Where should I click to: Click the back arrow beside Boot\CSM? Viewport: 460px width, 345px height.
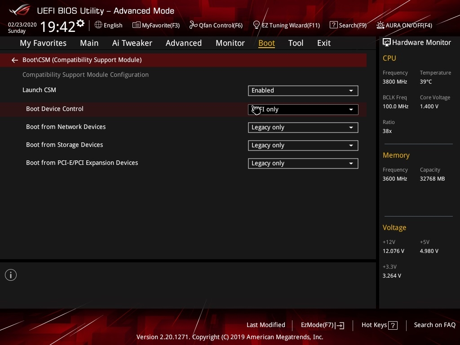pyautogui.click(x=15, y=60)
